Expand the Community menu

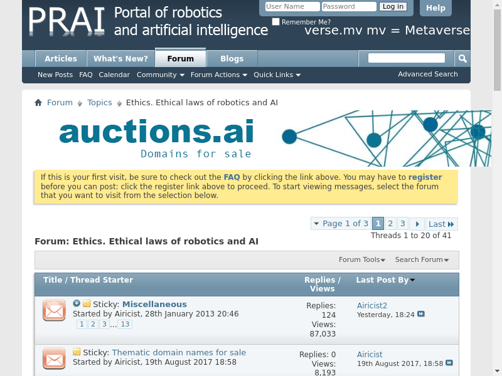[x=161, y=75]
